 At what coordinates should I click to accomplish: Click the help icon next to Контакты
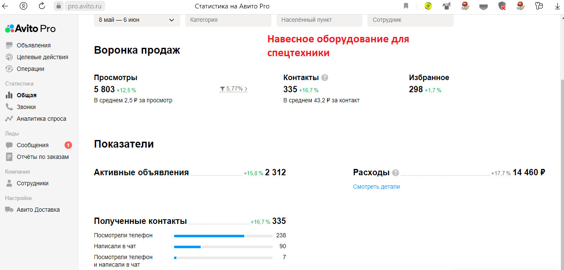[325, 78]
